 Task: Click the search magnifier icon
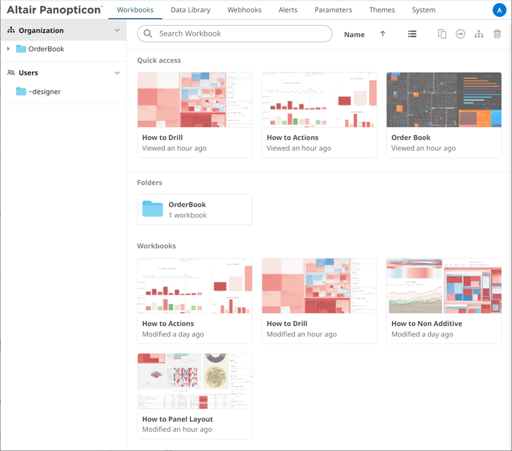coord(148,34)
